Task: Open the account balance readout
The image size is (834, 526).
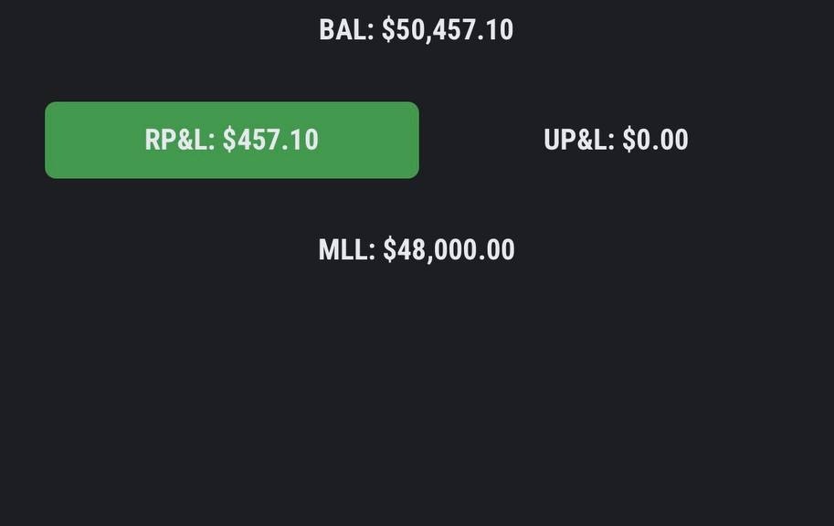Action: (x=416, y=30)
